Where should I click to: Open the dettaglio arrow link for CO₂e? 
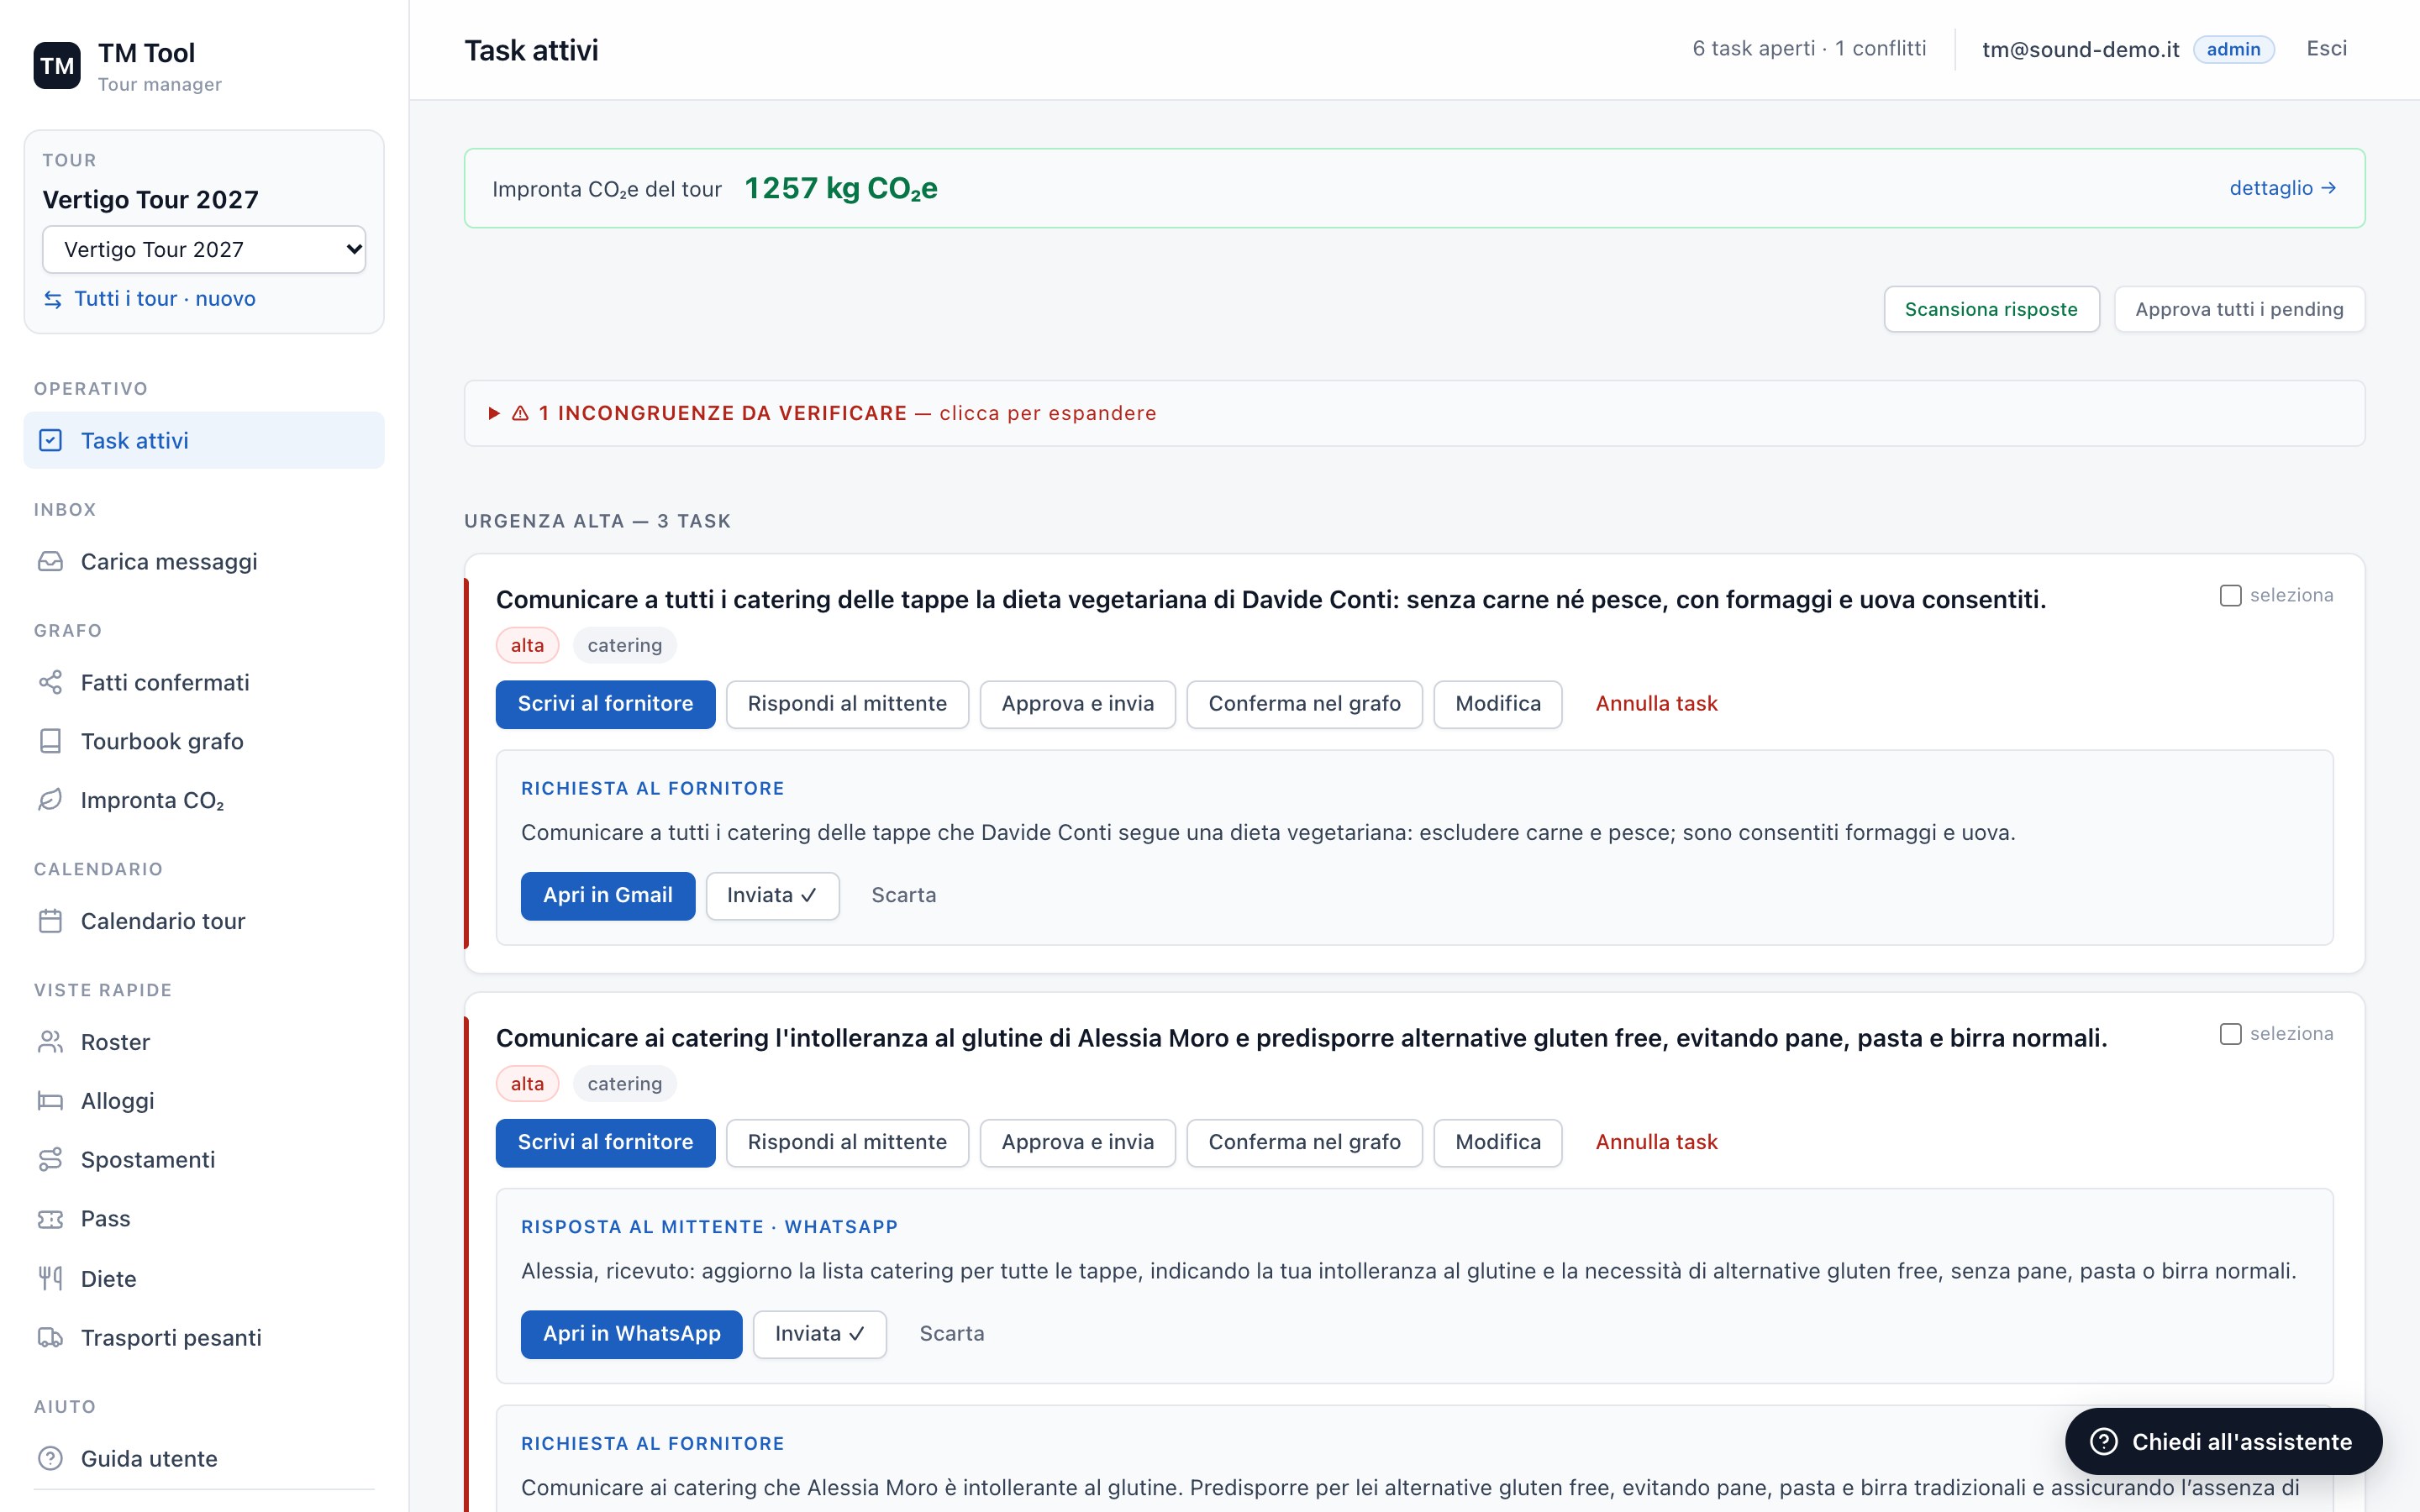point(2282,188)
